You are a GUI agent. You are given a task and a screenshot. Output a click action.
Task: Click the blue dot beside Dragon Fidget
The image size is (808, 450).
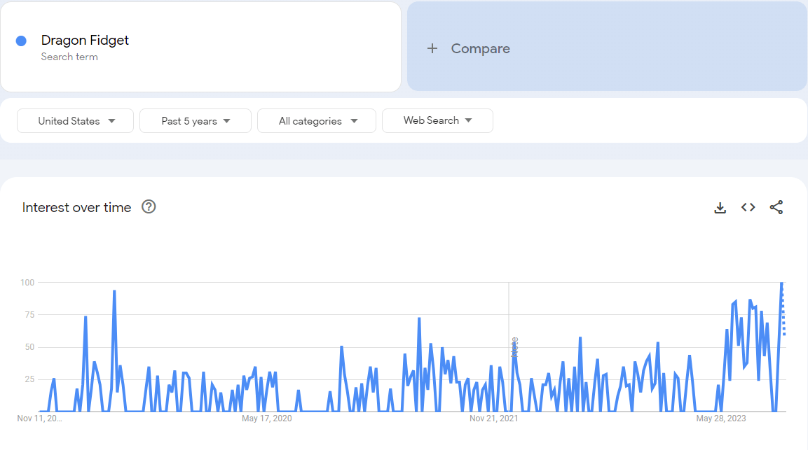(x=21, y=41)
